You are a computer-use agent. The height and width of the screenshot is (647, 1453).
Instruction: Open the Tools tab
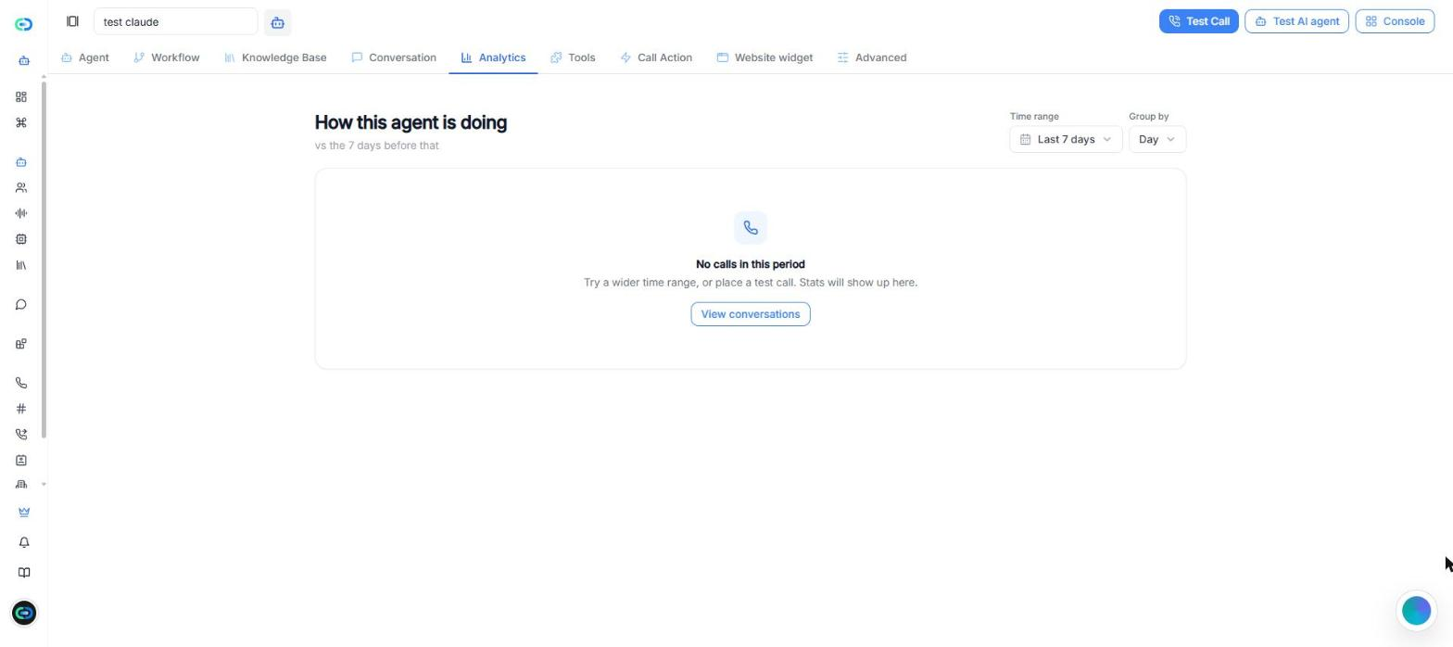pyautogui.click(x=573, y=57)
